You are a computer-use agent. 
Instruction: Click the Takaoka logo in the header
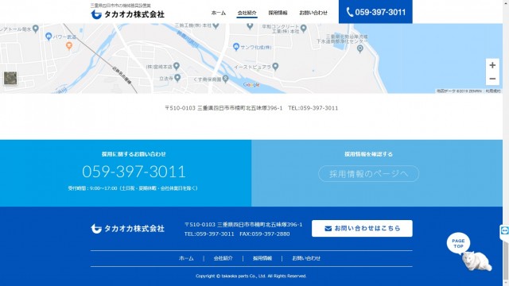pos(127,14)
